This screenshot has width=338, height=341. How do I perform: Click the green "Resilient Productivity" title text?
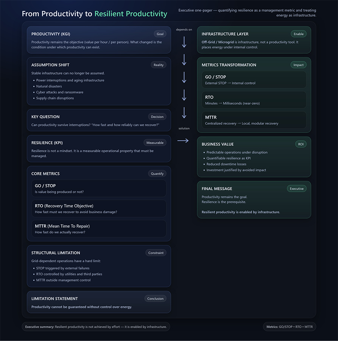pos(131,14)
